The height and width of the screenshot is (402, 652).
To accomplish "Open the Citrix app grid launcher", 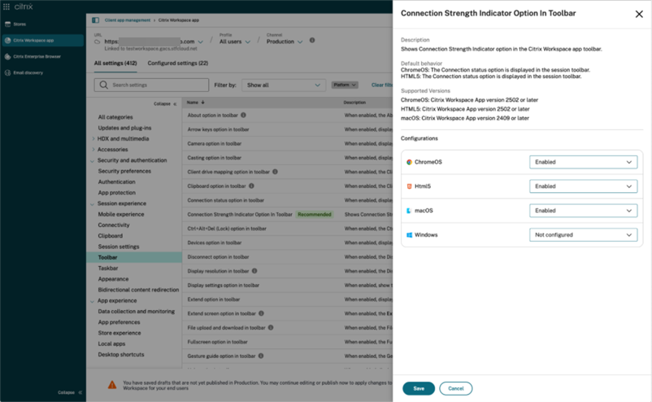I will click(x=7, y=7).
